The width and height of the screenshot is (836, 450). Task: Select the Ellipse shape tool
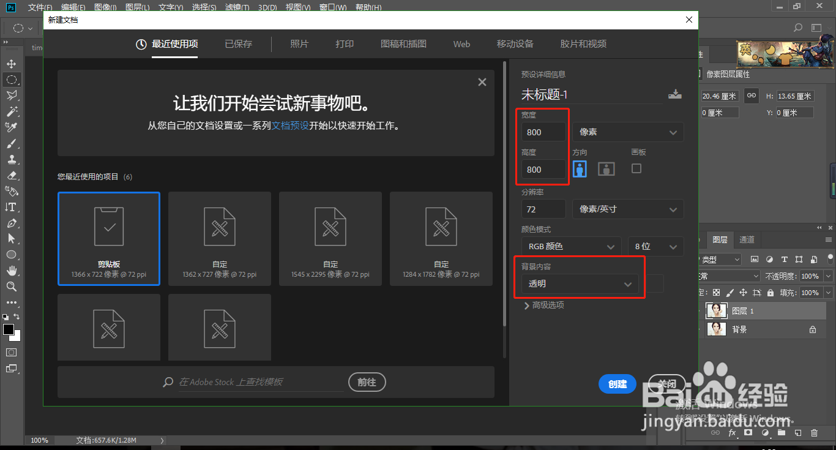pos(11,255)
